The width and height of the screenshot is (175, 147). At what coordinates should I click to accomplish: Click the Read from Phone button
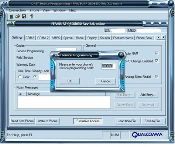(x=22, y=121)
